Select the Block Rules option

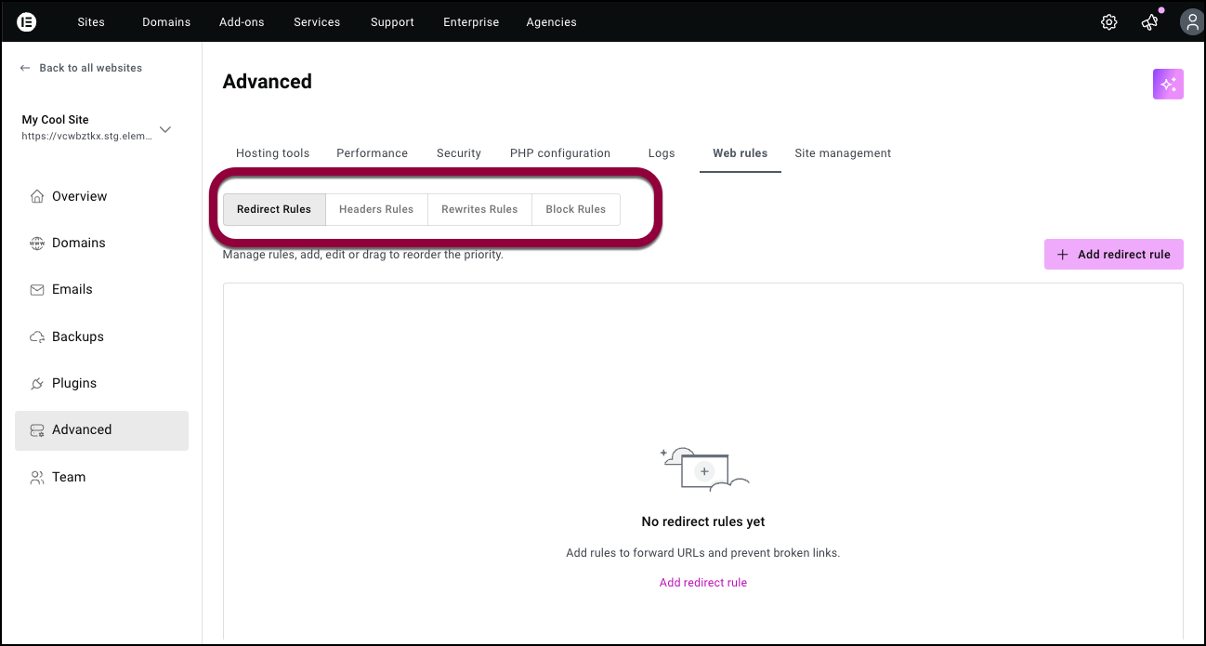pyautogui.click(x=575, y=209)
